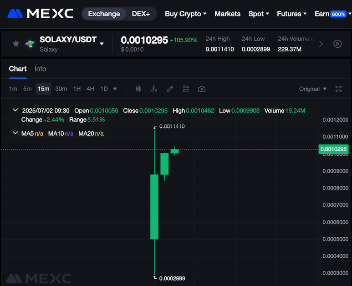Click the Range 5.51% value
This screenshot has width=352, height=286.
point(96,120)
